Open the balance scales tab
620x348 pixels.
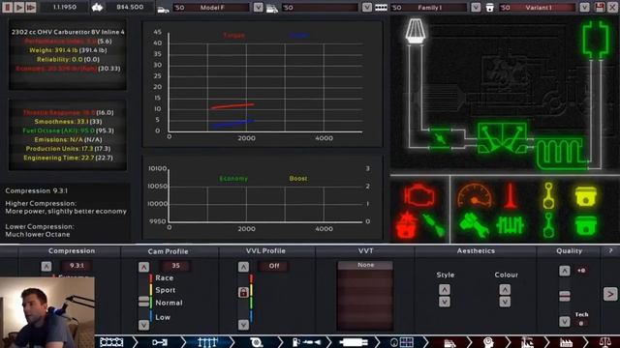tap(604, 342)
